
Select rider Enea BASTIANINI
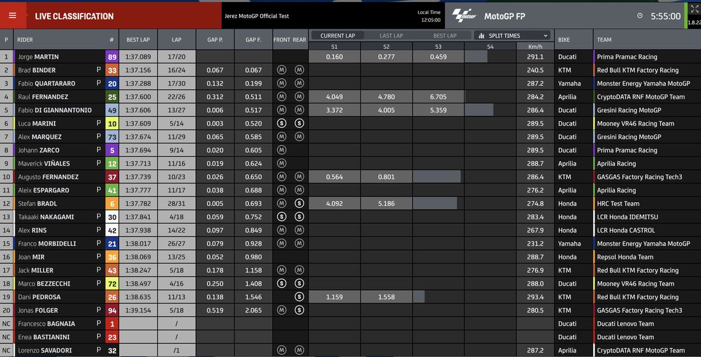[x=43, y=337]
